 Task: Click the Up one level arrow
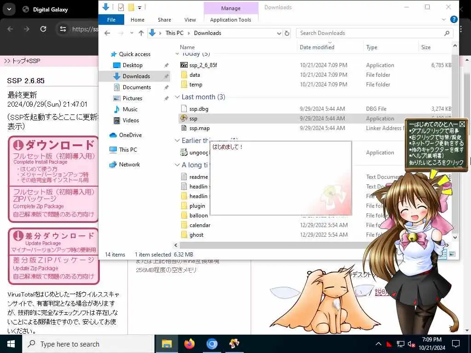click(141, 33)
